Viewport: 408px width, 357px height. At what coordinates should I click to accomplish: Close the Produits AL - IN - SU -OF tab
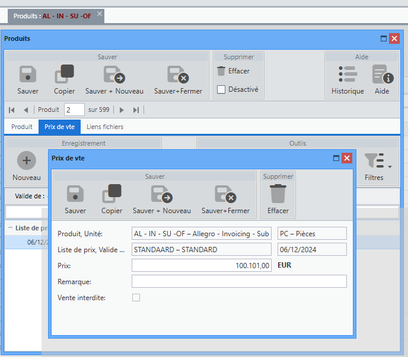pyautogui.click(x=100, y=14)
